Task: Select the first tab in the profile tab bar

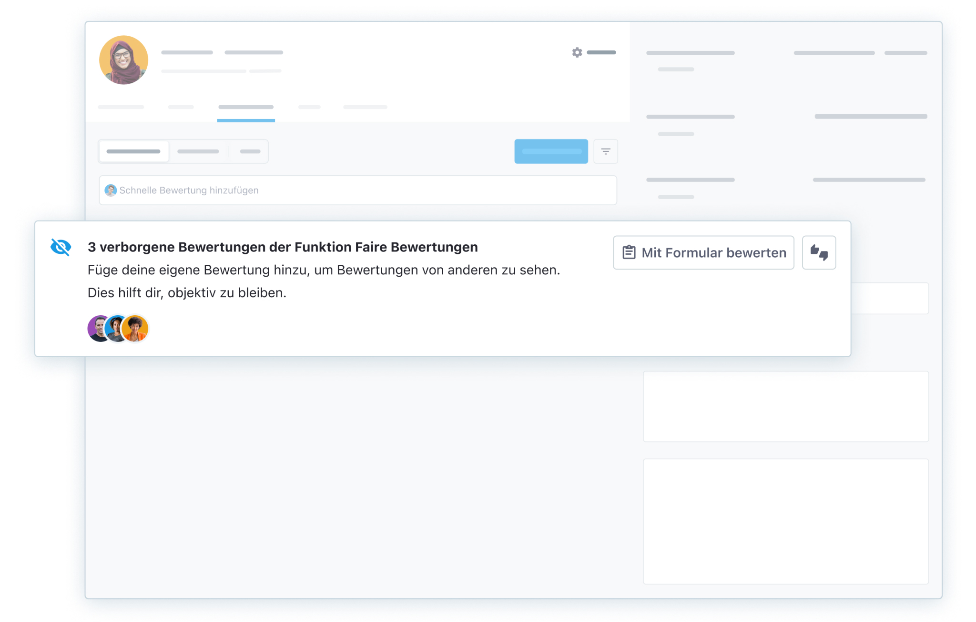Action: (x=121, y=108)
